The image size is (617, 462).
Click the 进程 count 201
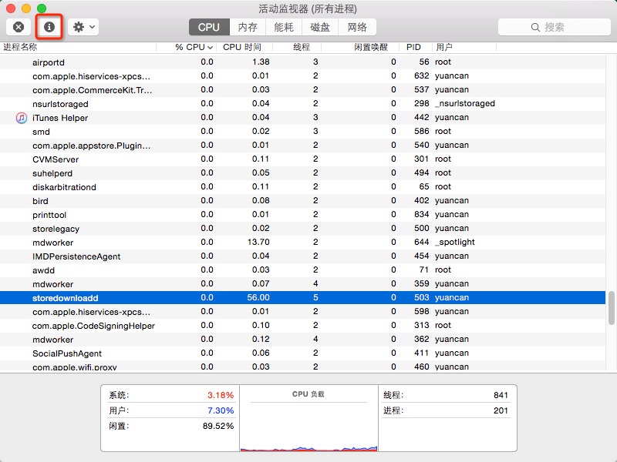(501, 410)
